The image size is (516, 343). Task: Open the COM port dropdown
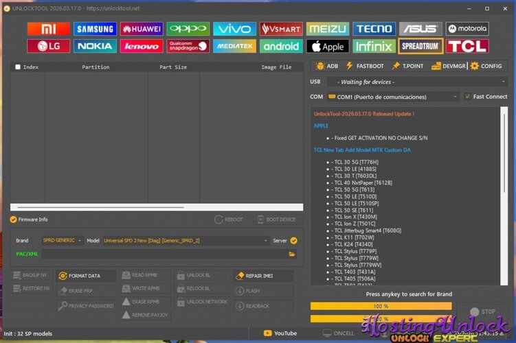[x=392, y=97]
